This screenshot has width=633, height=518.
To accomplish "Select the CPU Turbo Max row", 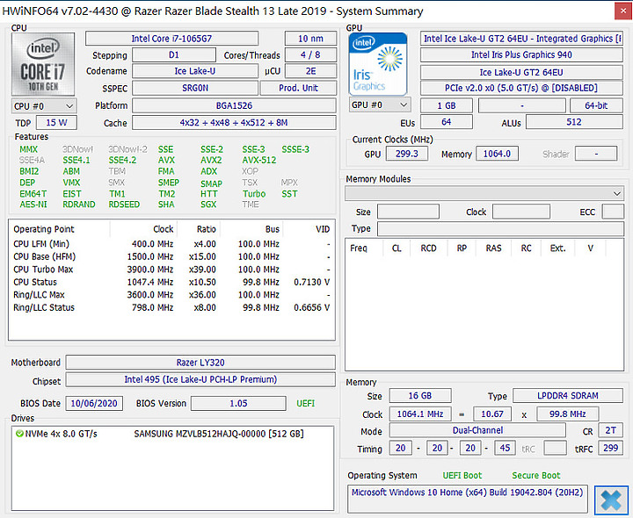I will pyautogui.click(x=171, y=270).
